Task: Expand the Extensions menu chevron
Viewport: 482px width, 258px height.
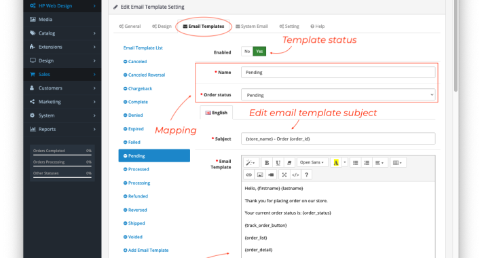Action: (x=94, y=47)
